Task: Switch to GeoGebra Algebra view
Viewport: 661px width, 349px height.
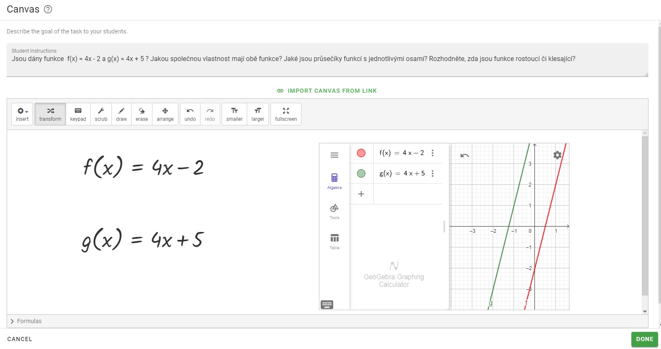Action: [x=334, y=181]
